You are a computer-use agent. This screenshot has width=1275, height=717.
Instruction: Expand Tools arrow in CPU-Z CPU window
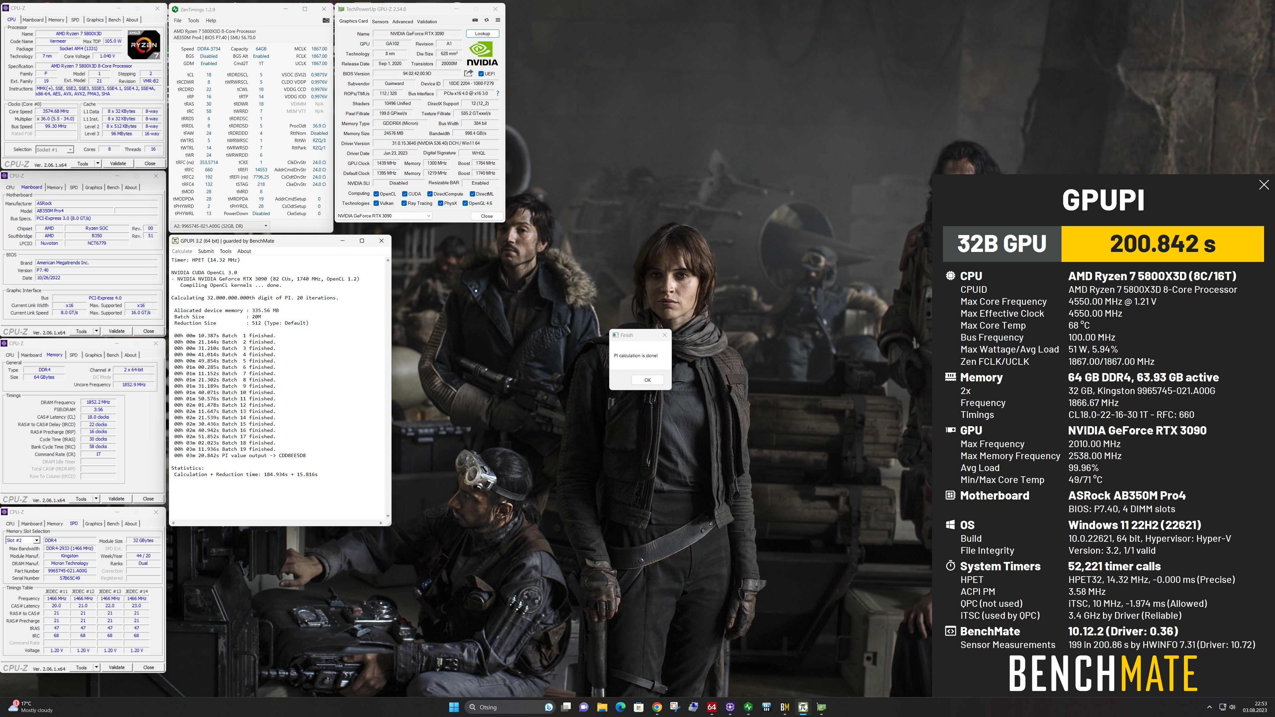point(98,163)
